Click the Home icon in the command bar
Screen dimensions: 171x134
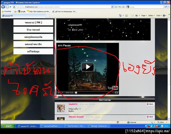[120, 15]
